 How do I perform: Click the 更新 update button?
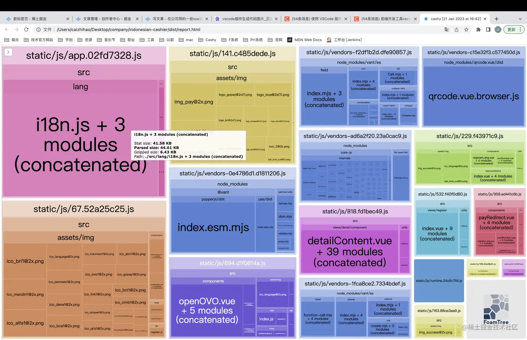pyautogui.click(x=513, y=30)
